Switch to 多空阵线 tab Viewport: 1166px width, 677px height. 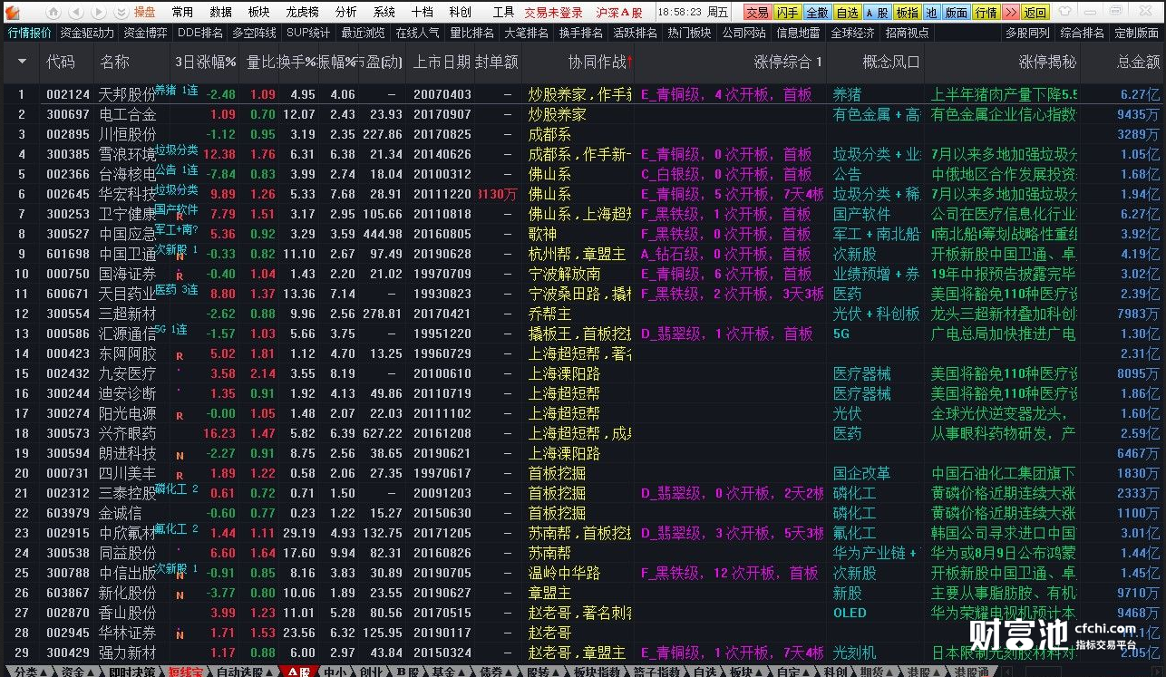pyautogui.click(x=255, y=33)
